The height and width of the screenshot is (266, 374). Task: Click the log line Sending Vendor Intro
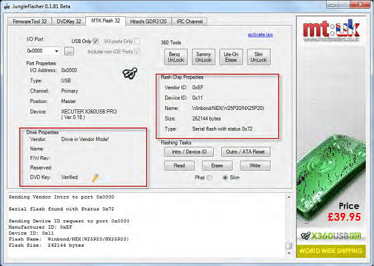[x=61, y=197]
